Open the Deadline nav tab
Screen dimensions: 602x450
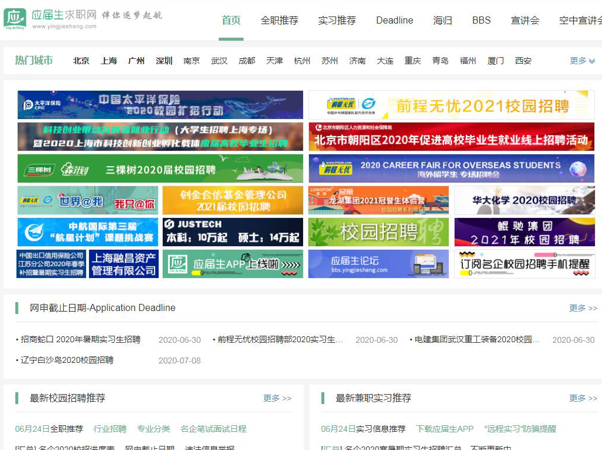394,21
